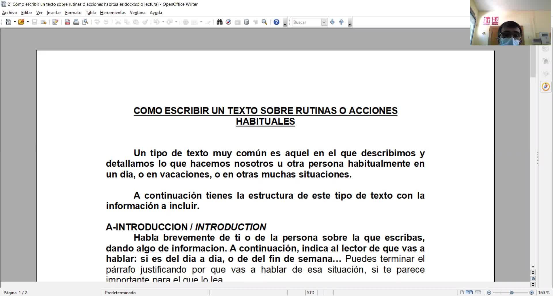Click the Spelling and Grammar icon
553x296 pixels.
pos(97,22)
